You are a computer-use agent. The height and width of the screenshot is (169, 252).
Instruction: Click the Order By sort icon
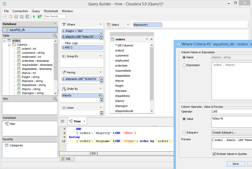pyautogui.click(x=64, y=89)
